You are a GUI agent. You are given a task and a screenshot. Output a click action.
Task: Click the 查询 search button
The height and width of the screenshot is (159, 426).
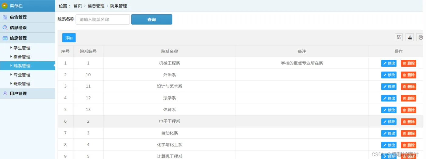pyautogui.click(x=152, y=19)
